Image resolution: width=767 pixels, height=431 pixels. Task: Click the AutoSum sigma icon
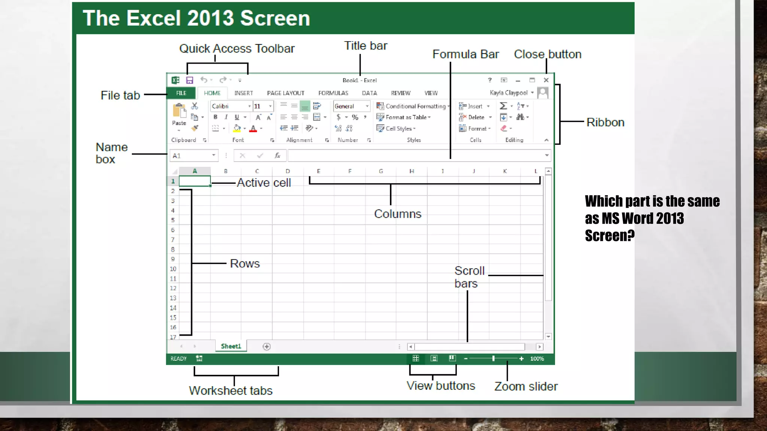point(503,106)
